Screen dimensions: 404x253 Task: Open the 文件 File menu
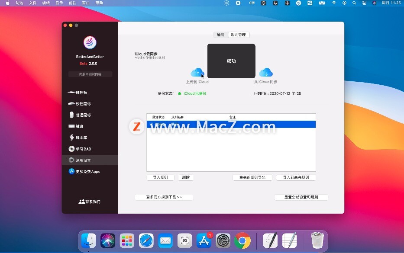33,3
